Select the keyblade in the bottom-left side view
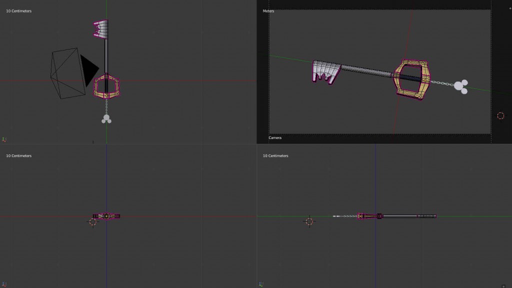This screenshot has height=288, width=512. 106,216
